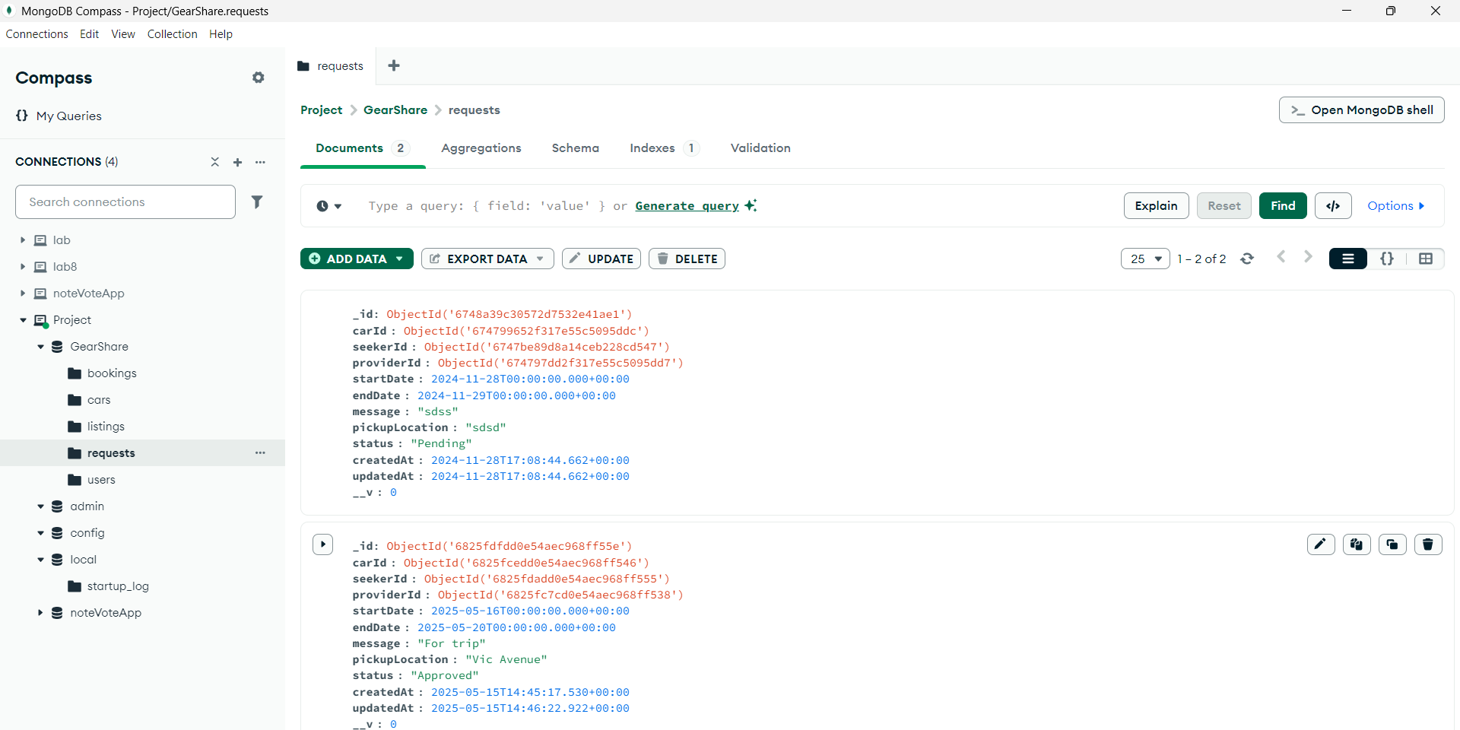The width and height of the screenshot is (1460, 730).
Task: Expand the lab8 connection
Action: pyautogui.click(x=23, y=267)
